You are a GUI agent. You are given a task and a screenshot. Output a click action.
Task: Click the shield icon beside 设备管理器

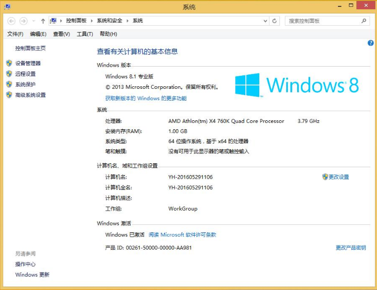(x=9, y=63)
